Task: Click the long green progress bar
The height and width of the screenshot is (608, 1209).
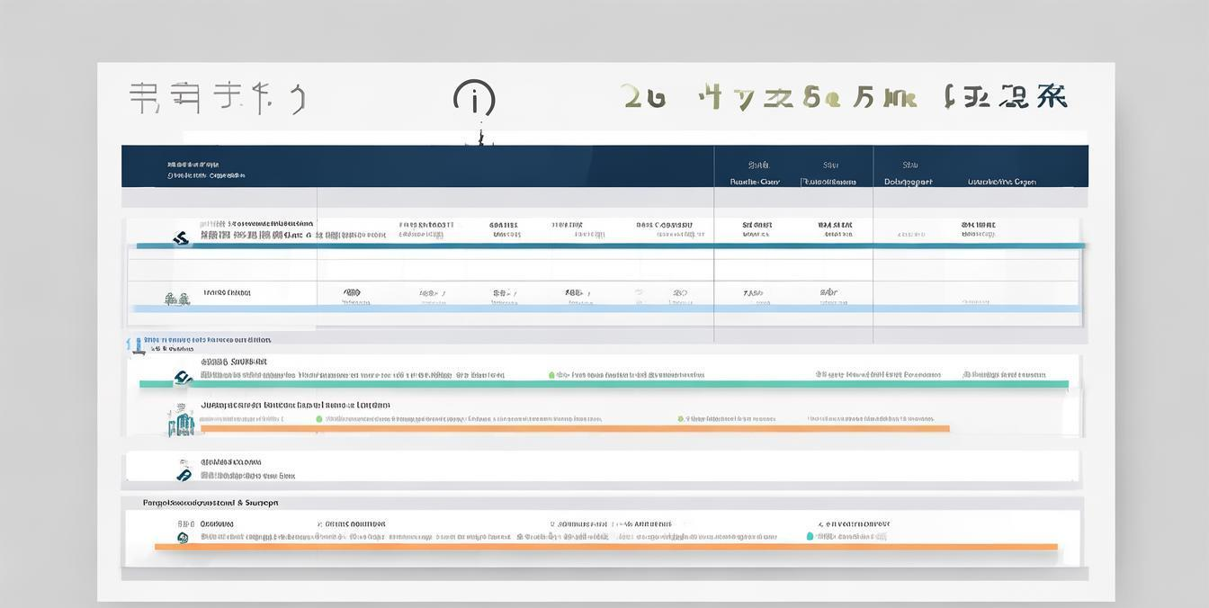Action: (x=603, y=384)
